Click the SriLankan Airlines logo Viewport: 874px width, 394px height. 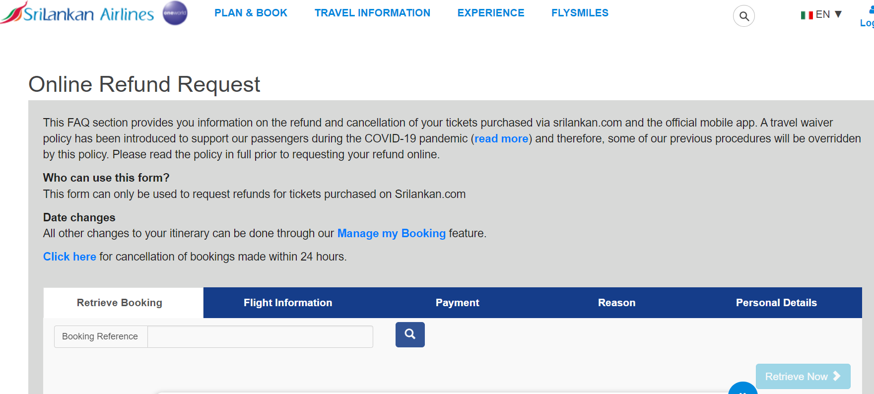coord(77,12)
